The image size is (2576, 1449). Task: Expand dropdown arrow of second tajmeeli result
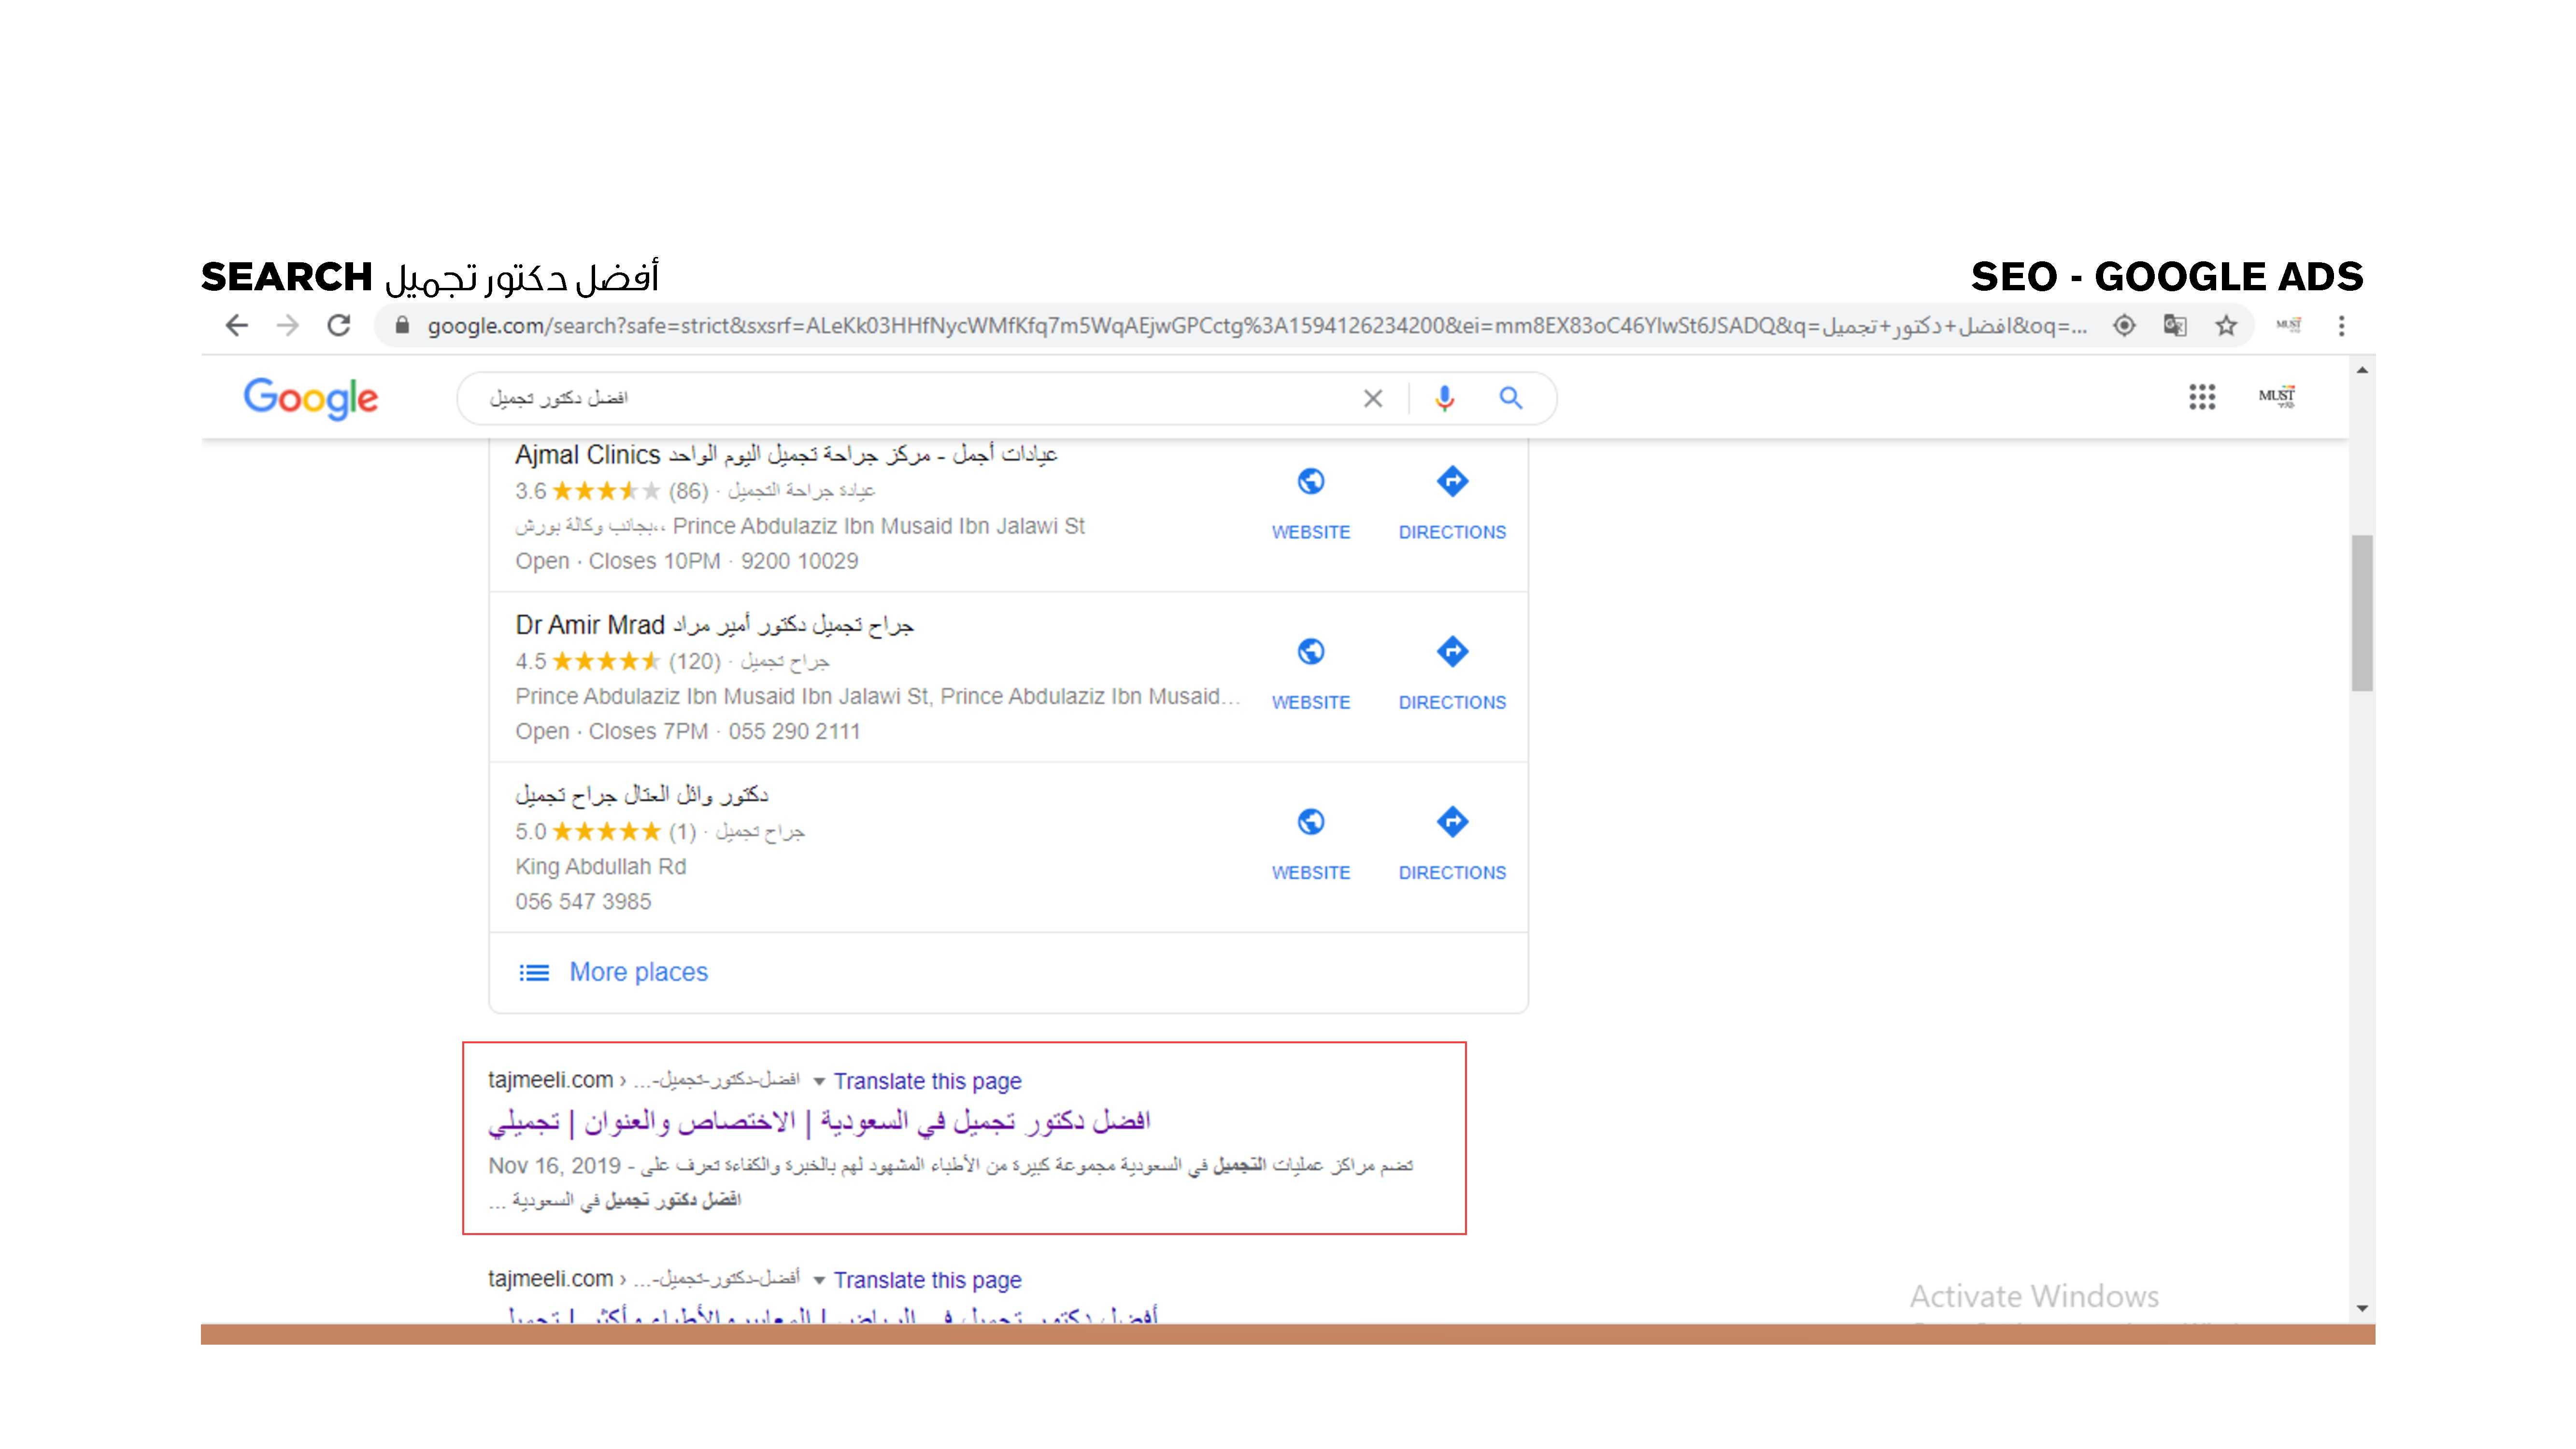819,1281
